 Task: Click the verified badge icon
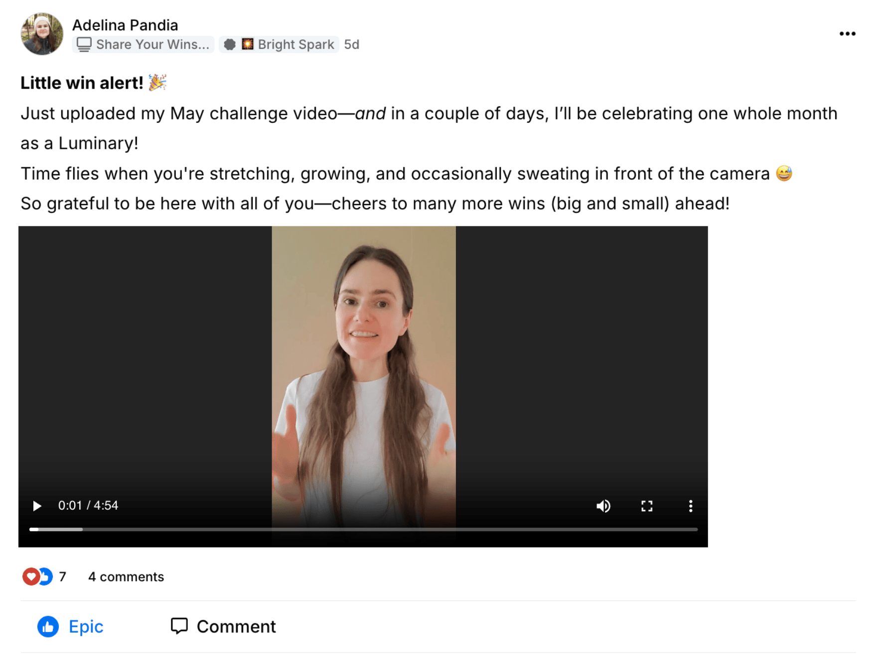229,44
